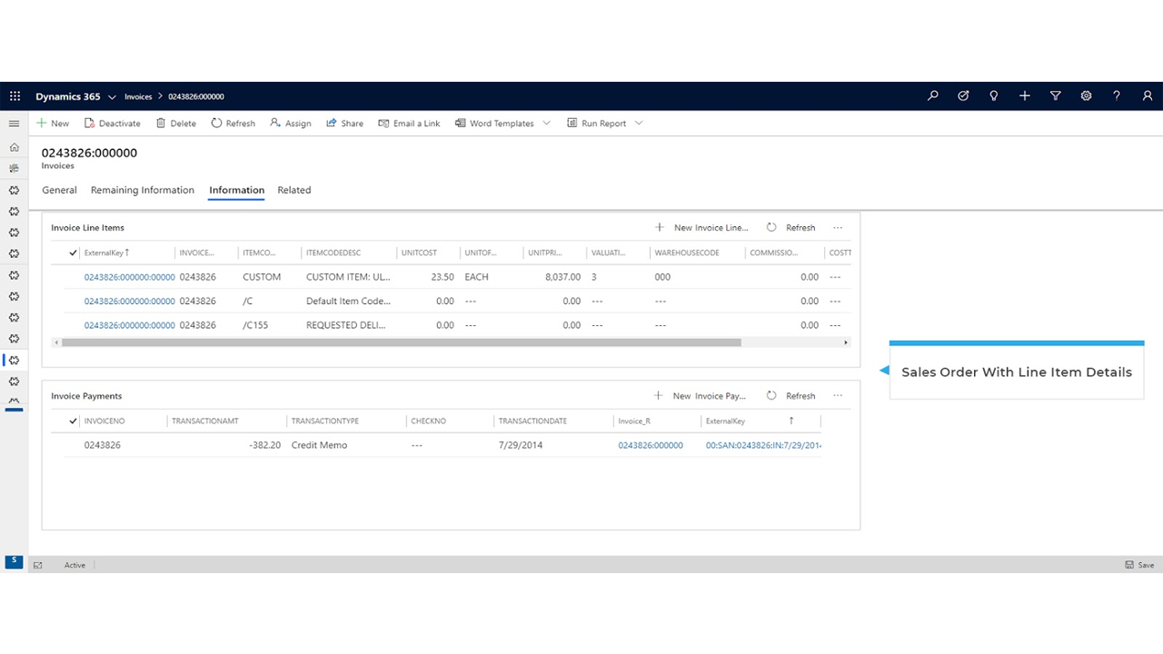Open the app launcher waffle menu
Screen dimensions: 1163x654
[x=15, y=96]
